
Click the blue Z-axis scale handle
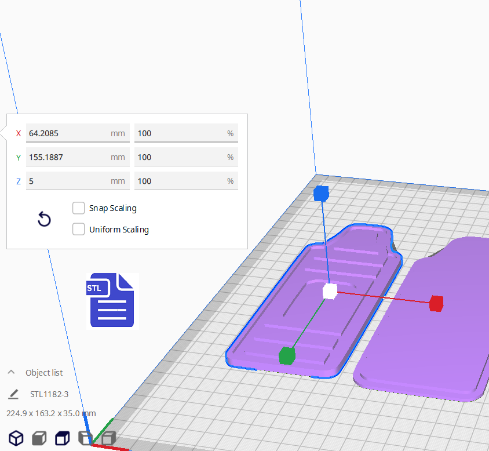320,194
